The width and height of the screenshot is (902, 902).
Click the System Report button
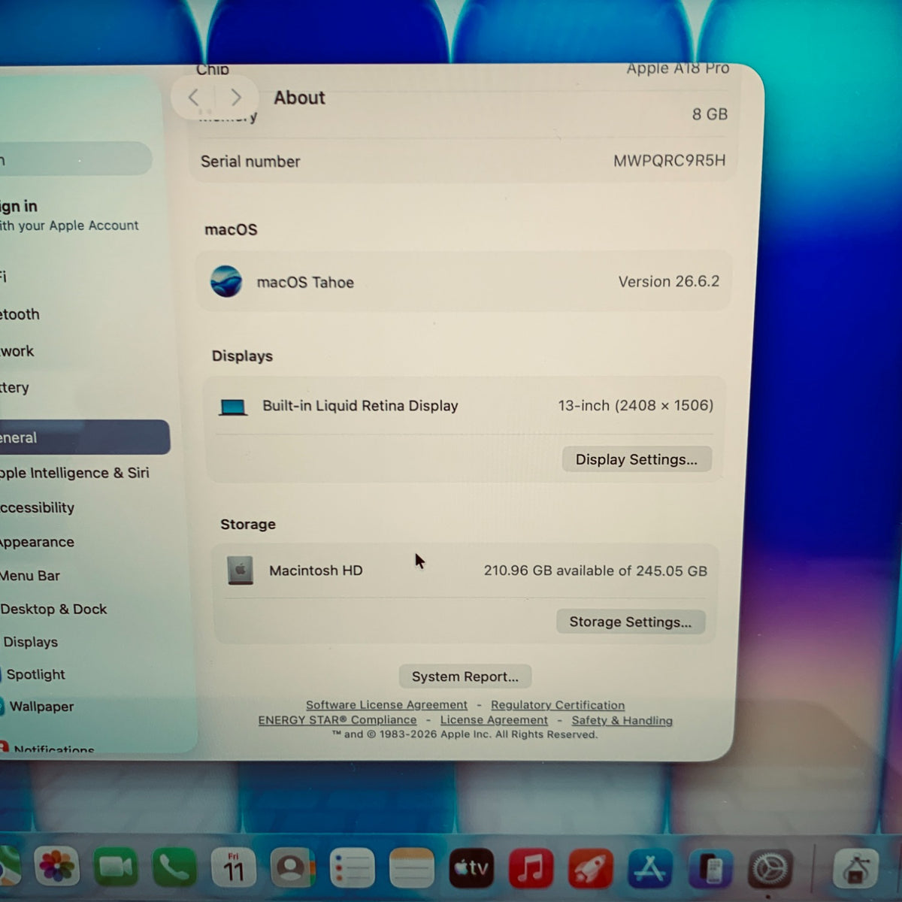tap(465, 676)
